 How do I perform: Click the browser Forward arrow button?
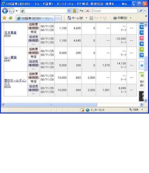pyautogui.click(x=12, y=11)
